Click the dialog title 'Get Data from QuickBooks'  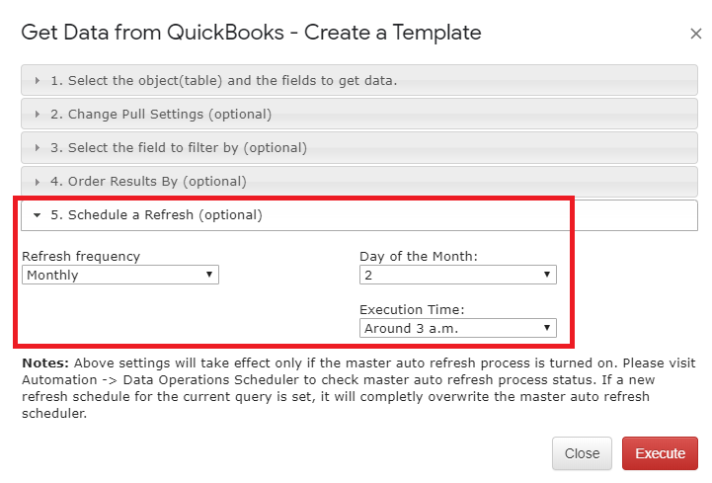click(x=152, y=33)
